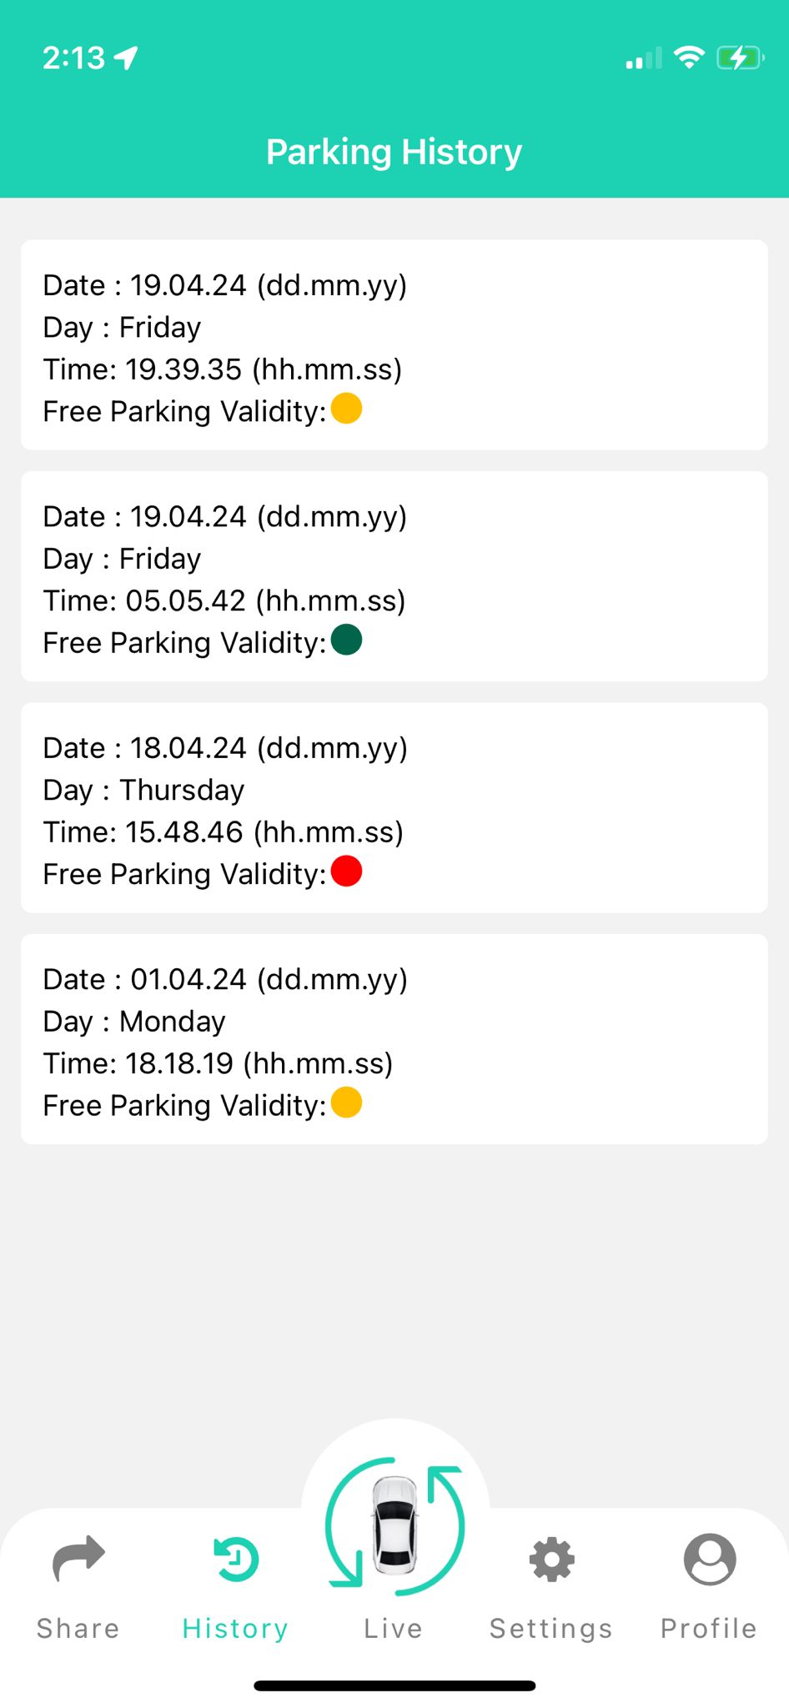Tap the Live car icon

(x=394, y=1526)
